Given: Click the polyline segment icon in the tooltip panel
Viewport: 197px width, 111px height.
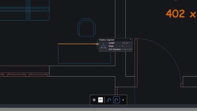Looking at the screenshot, I should point(103,46).
